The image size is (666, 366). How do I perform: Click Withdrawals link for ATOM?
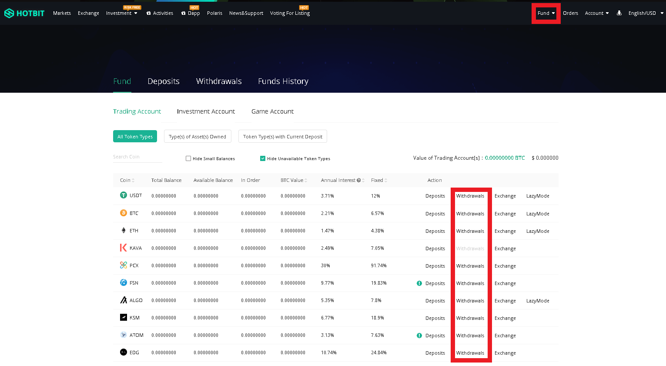tap(470, 336)
